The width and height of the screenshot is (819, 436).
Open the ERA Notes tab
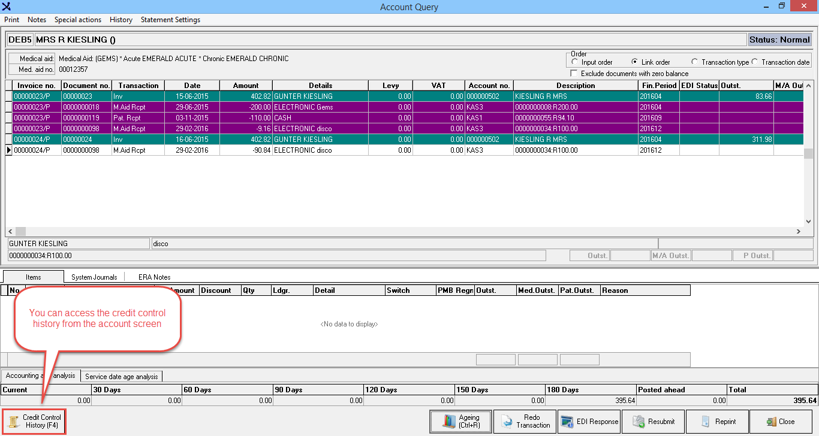coord(154,277)
